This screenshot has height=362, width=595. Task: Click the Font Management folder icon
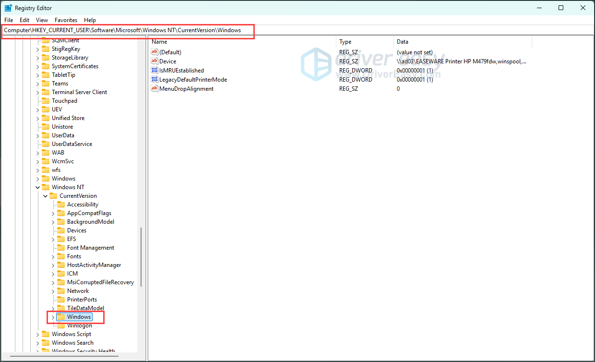tap(61, 248)
